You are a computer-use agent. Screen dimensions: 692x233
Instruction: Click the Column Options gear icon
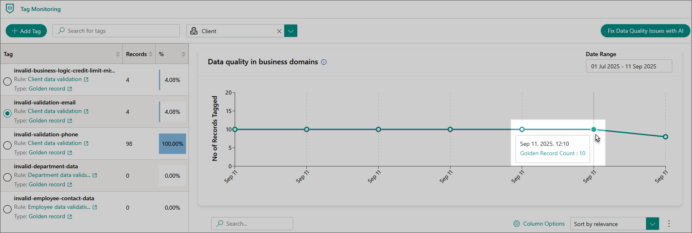click(516, 224)
